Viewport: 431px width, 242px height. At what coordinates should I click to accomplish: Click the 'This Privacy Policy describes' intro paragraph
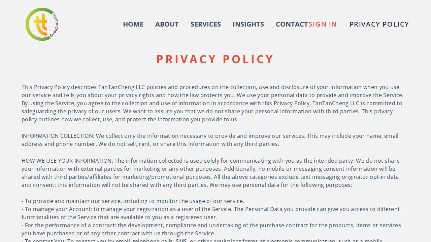click(212, 103)
